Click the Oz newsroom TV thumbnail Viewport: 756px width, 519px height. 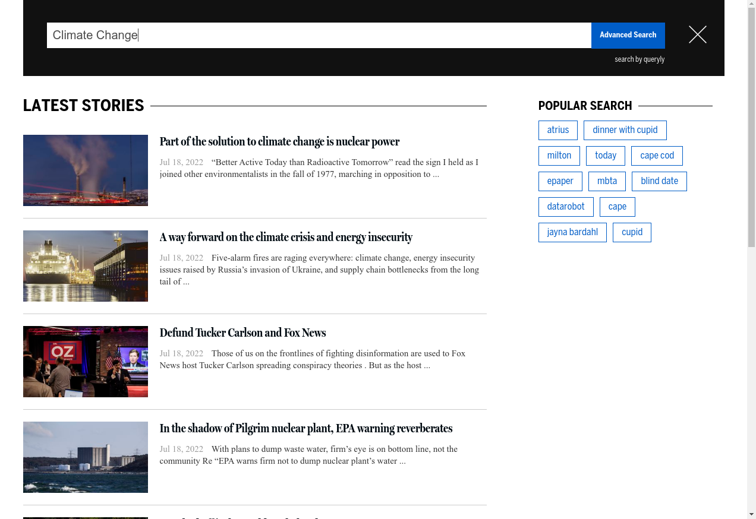click(86, 362)
